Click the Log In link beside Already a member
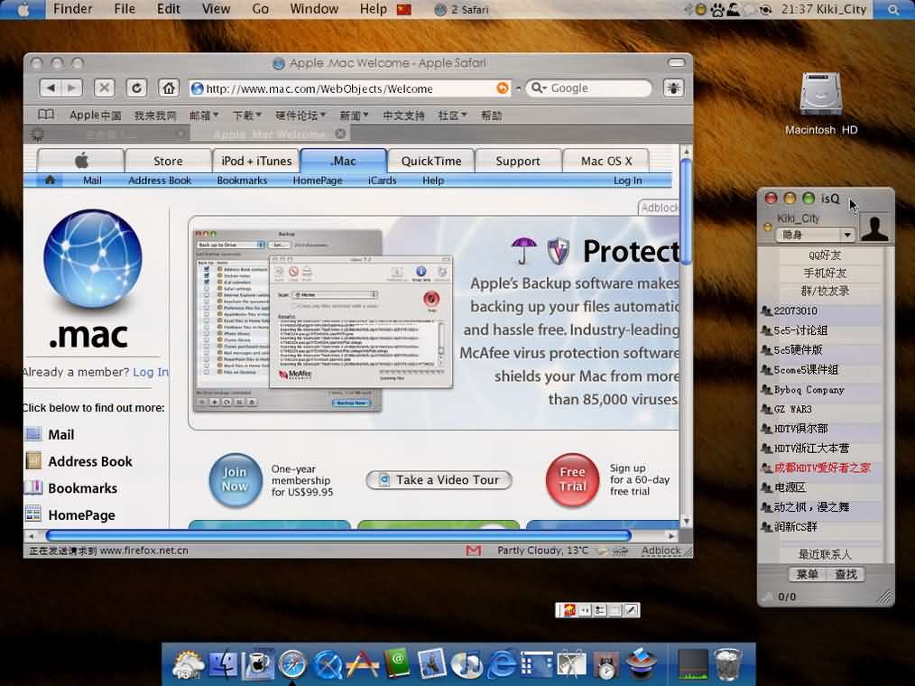Viewport: 915px width, 686px height. (150, 372)
